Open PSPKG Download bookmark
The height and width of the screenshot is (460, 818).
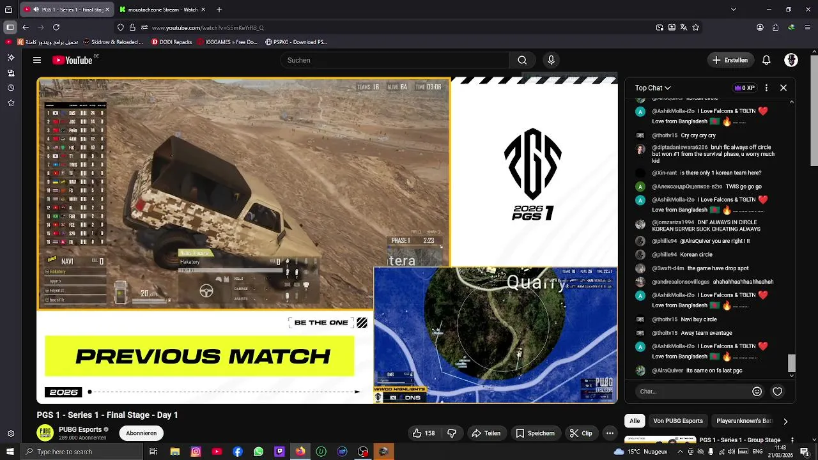[x=295, y=42]
